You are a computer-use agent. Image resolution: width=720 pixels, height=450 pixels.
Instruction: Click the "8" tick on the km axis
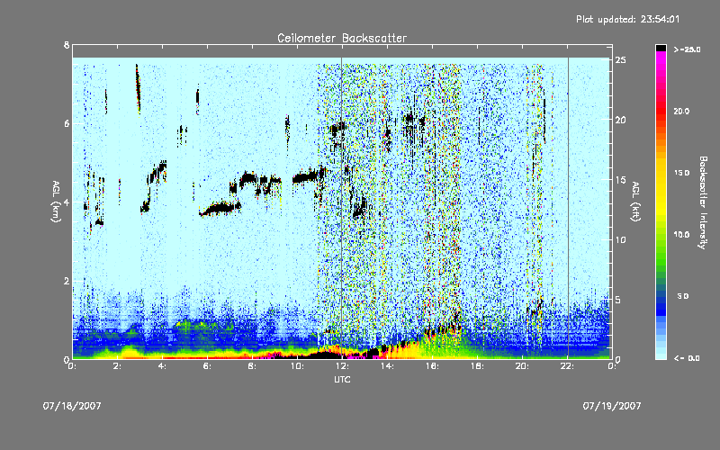pos(67,45)
